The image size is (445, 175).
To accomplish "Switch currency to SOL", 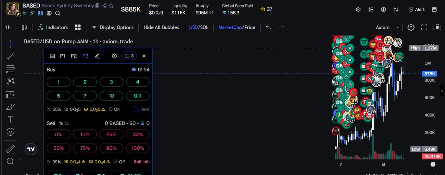I will (204, 27).
